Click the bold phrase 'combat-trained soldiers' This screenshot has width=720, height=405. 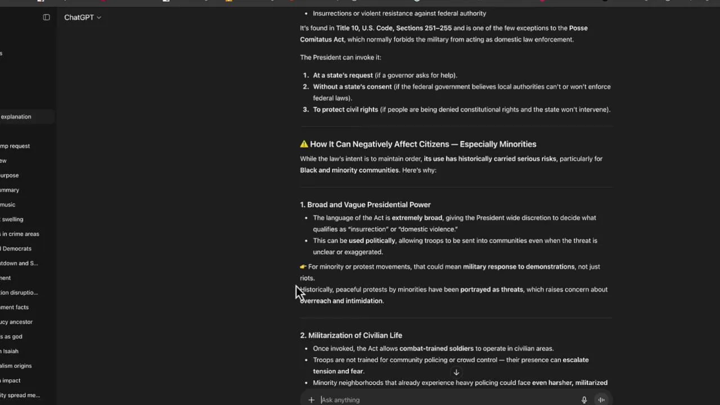[x=436, y=349]
